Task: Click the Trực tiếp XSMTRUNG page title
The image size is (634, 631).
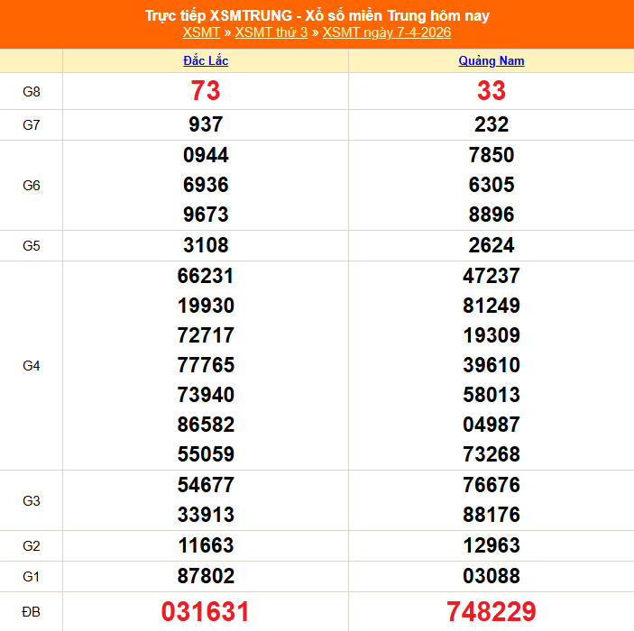Action: pyautogui.click(x=317, y=15)
